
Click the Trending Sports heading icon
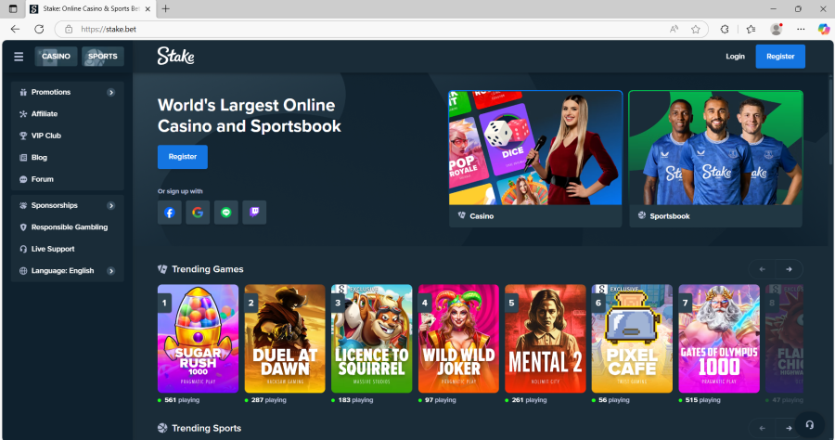click(x=162, y=428)
